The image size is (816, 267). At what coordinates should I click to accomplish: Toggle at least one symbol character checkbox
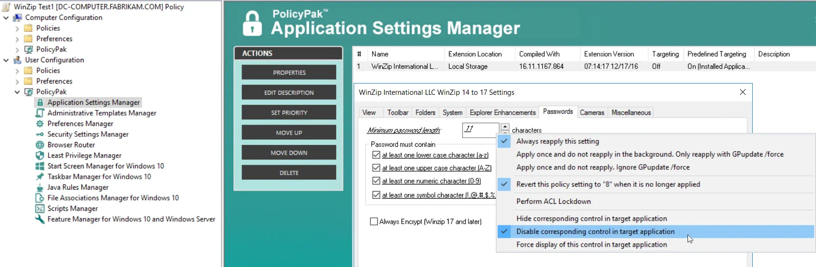pos(376,195)
